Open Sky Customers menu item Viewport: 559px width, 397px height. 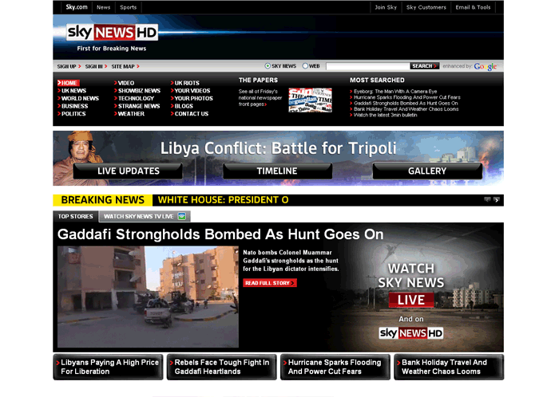426,7
